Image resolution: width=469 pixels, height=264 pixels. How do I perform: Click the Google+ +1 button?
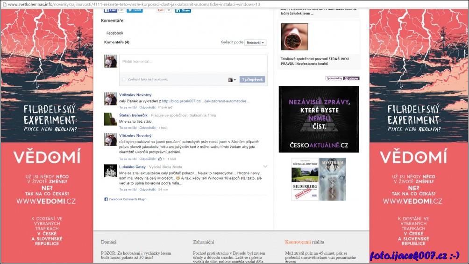point(160,10)
